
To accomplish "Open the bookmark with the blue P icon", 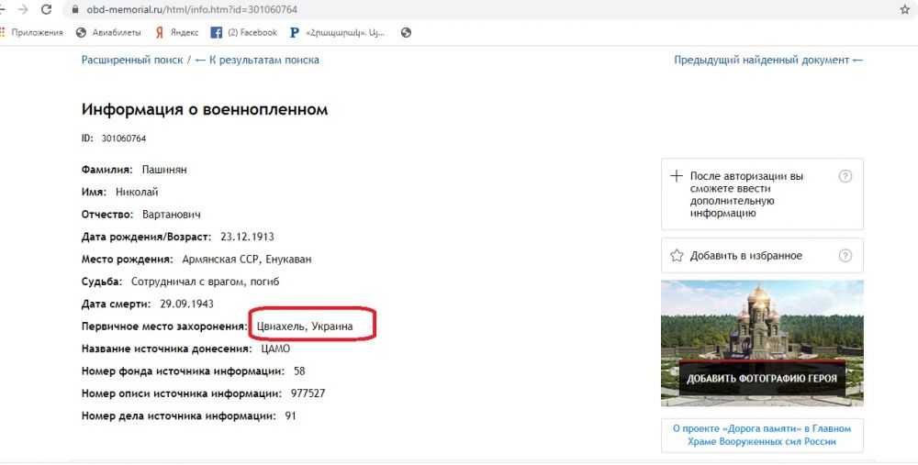I will pyautogui.click(x=337, y=32).
